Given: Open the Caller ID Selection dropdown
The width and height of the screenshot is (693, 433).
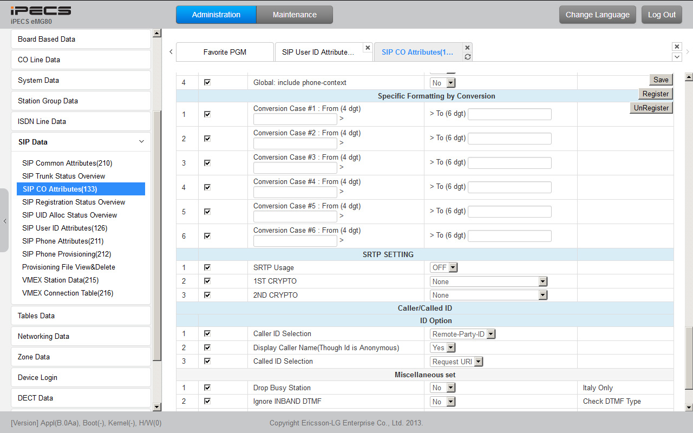Looking at the screenshot, I should tap(463, 334).
